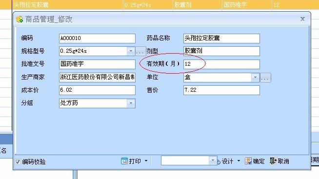Click the 售价 field 7.22
The image size is (319, 179).
click(x=221, y=90)
